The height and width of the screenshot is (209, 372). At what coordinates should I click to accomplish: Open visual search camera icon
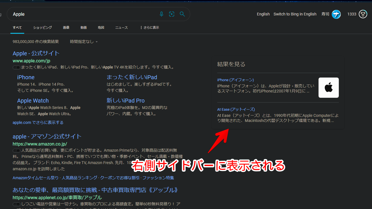point(172,14)
